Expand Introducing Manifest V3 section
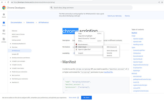Image resolution: width=164 pixels, height=102 pixels. (x=10, y=44)
